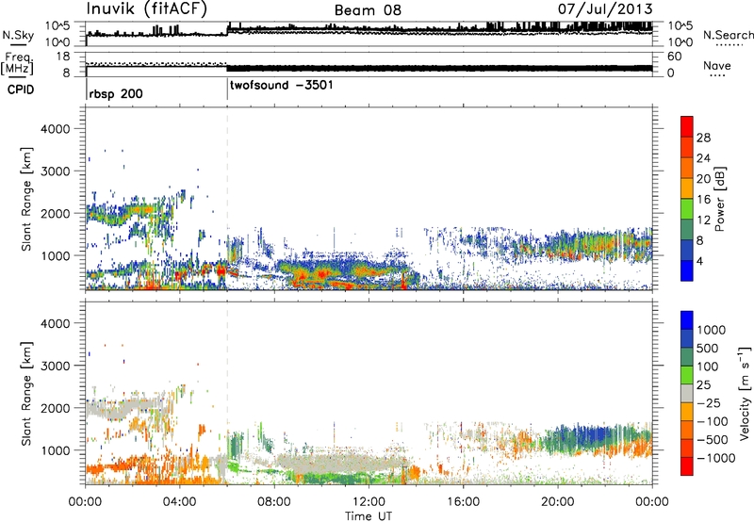
Task: Select the "-25" velocity scale value
Action: point(711,403)
